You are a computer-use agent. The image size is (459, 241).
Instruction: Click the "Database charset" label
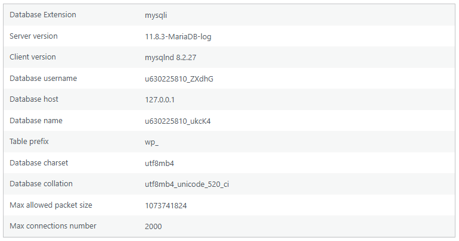coord(39,163)
